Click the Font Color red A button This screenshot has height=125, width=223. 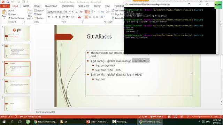pyautogui.click(x=79, y=17)
